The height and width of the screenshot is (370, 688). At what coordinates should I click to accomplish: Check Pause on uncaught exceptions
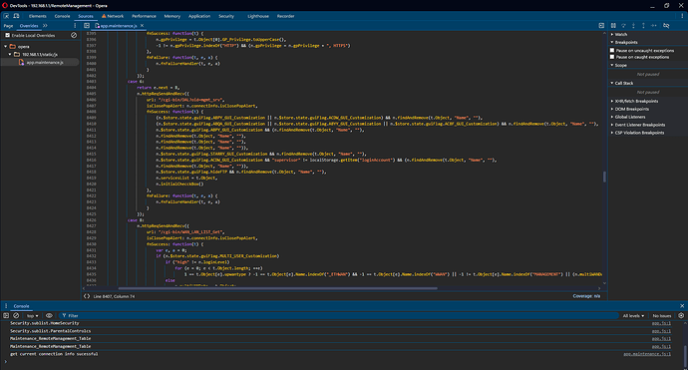click(x=612, y=51)
